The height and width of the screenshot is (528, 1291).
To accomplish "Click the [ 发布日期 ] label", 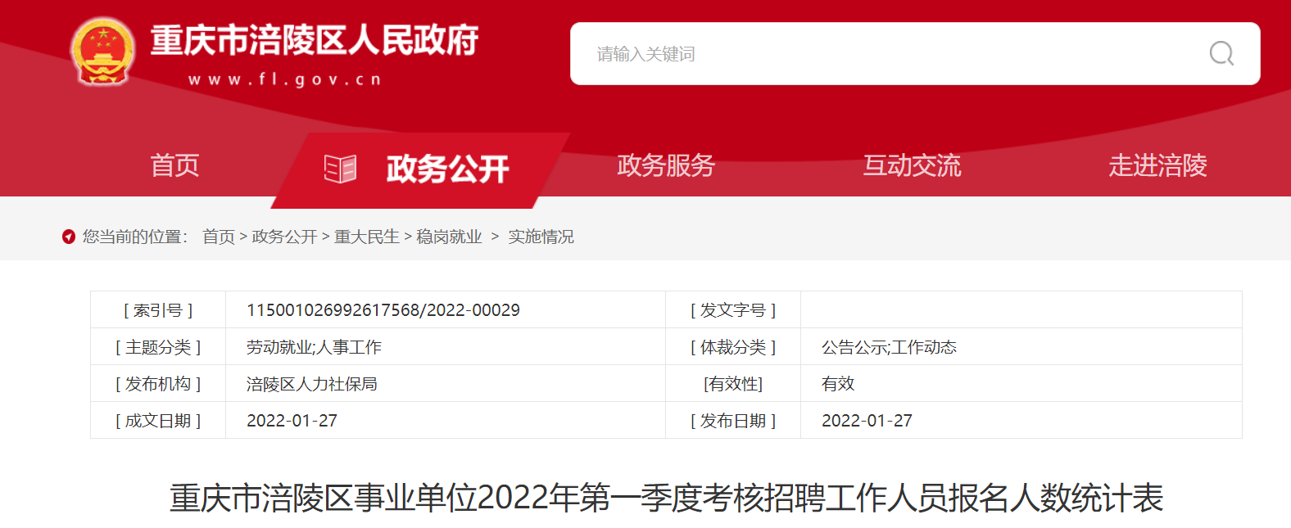I will point(733,421).
